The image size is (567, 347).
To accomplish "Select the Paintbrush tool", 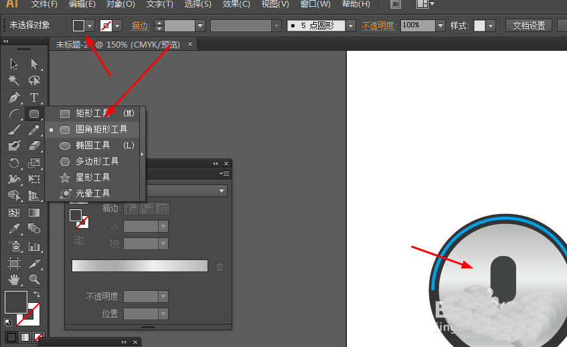I will click(14, 130).
